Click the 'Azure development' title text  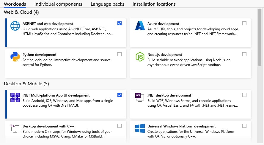(163, 24)
